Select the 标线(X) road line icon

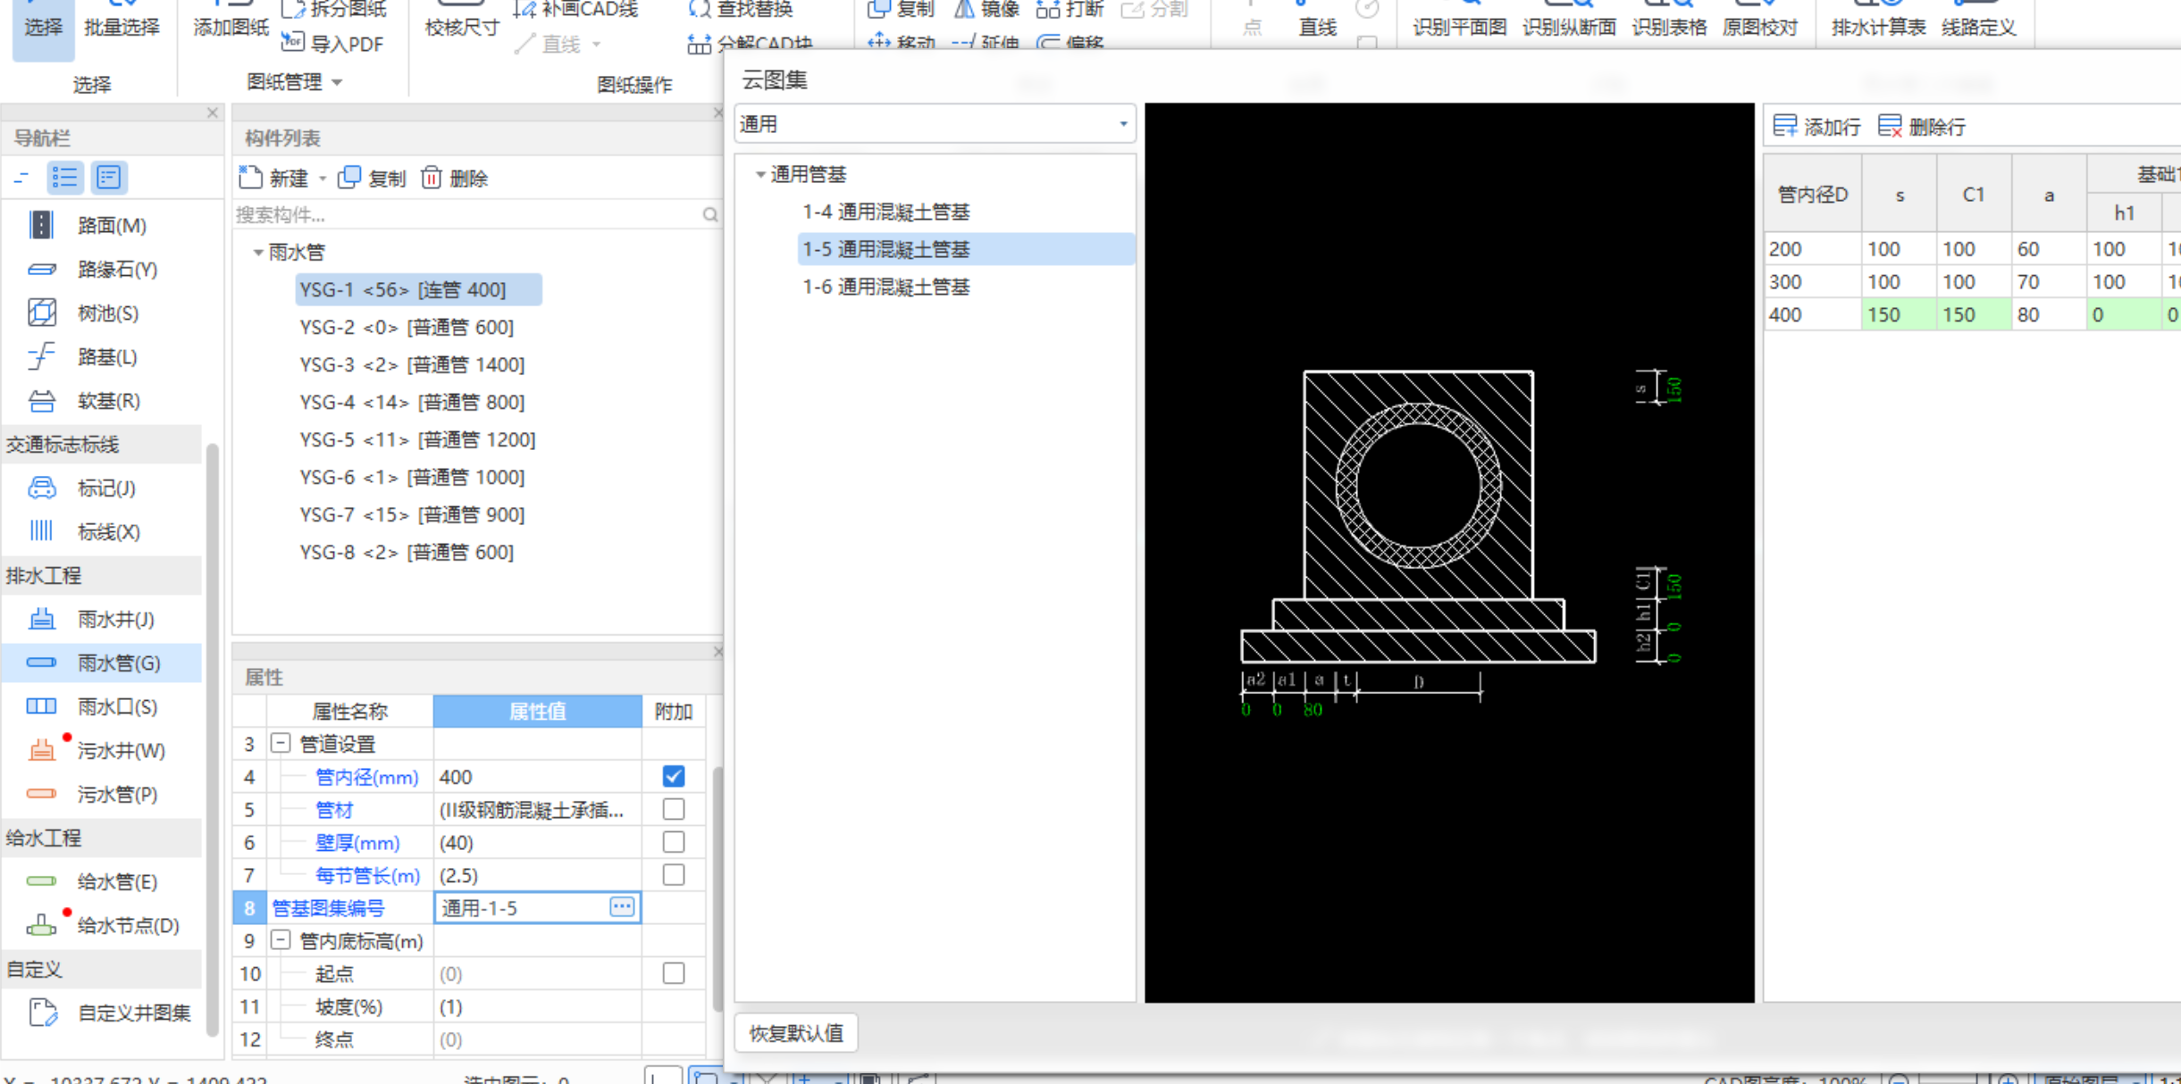[41, 531]
